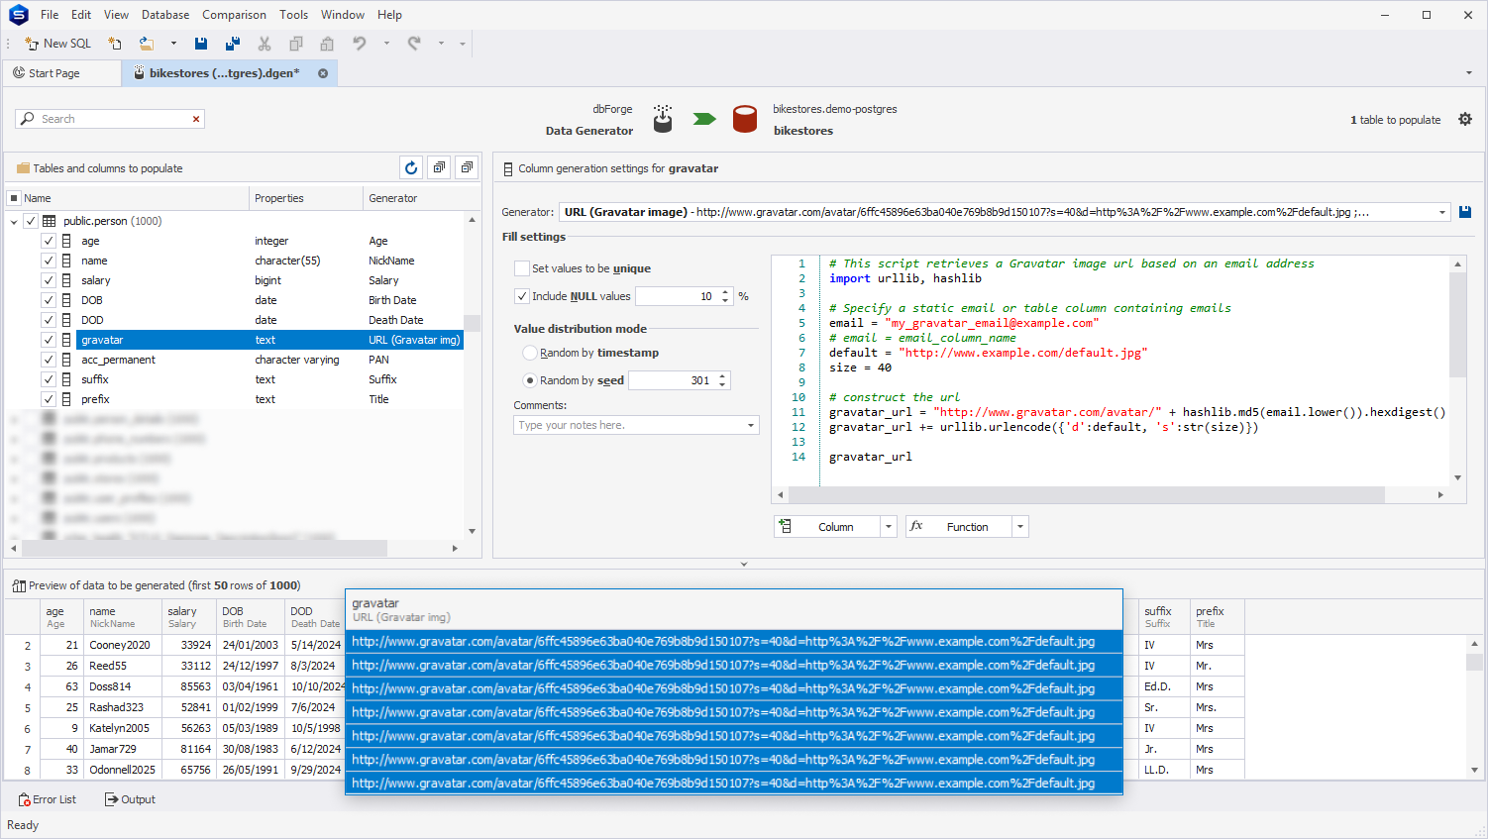This screenshot has height=839, width=1488.
Task: Click the preview cell Cooney2020
Action: [123, 645]
